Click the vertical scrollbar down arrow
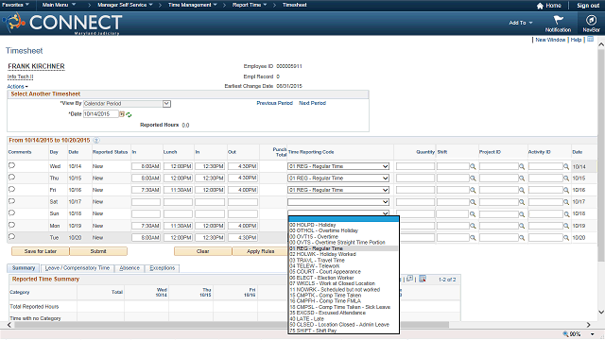This screenshot has width=605, height=340. click(601, 313)
